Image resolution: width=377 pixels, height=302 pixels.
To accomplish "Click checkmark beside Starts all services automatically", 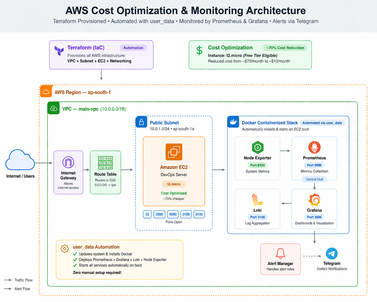I will click(75, 265).
